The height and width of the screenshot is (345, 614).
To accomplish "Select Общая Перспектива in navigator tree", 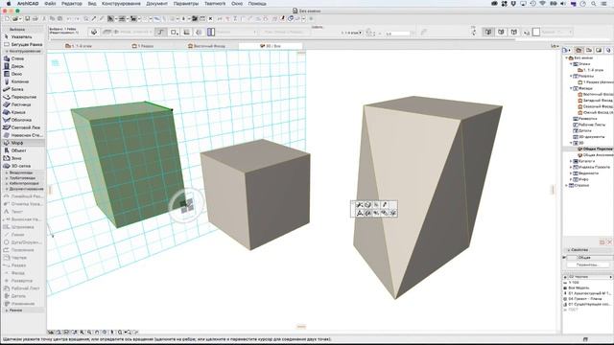I will (x=595, y=149).
